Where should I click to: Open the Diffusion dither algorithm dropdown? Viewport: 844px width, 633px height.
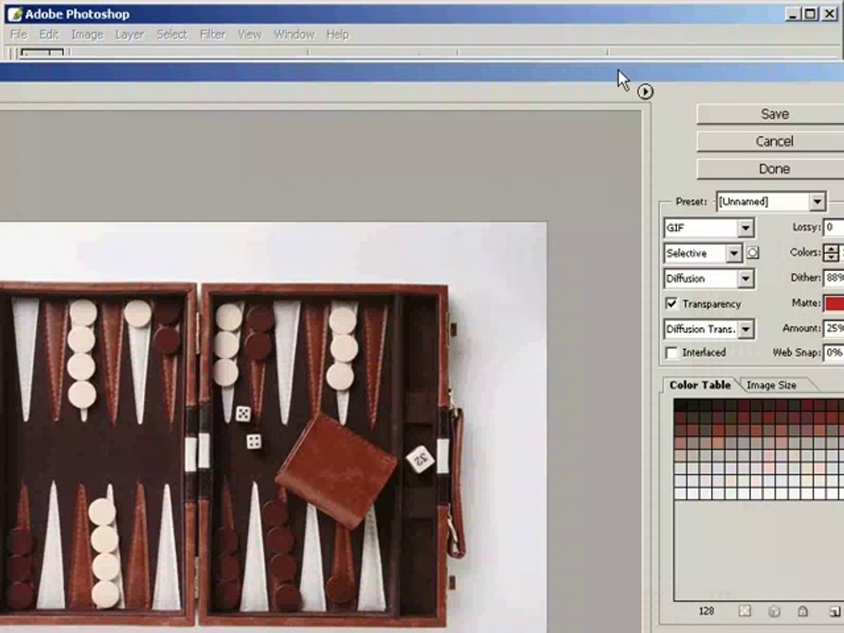pos(746,279)
